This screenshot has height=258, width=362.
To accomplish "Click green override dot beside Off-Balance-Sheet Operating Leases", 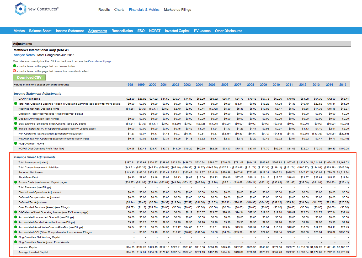I will pos(15,212).
